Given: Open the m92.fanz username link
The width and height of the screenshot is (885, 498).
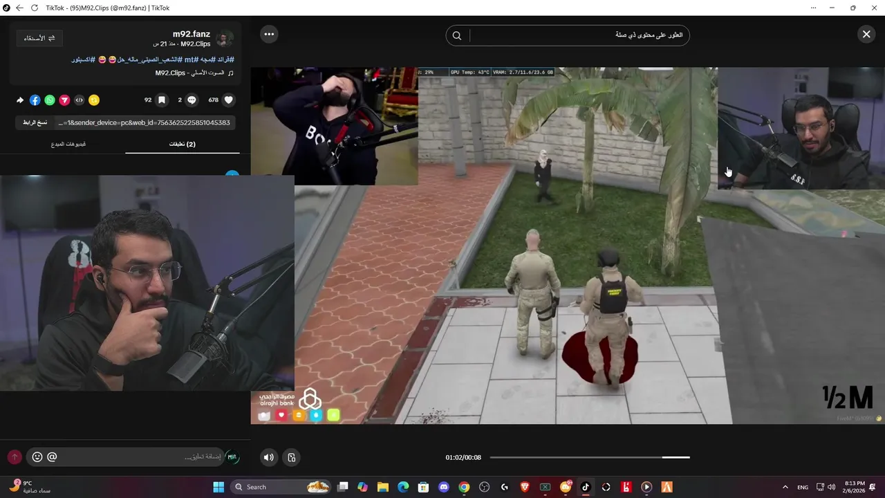Looking at the screenshot, I should 191,34.
